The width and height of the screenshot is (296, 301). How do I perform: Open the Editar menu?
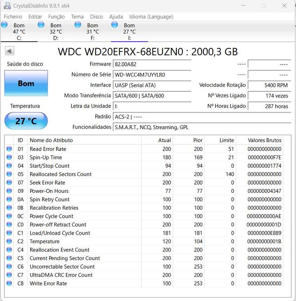[x=35, y=17]
